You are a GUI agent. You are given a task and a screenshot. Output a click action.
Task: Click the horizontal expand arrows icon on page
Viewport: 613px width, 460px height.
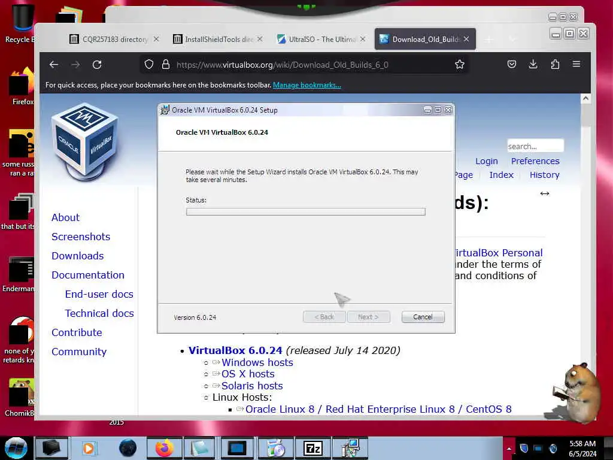545,193
